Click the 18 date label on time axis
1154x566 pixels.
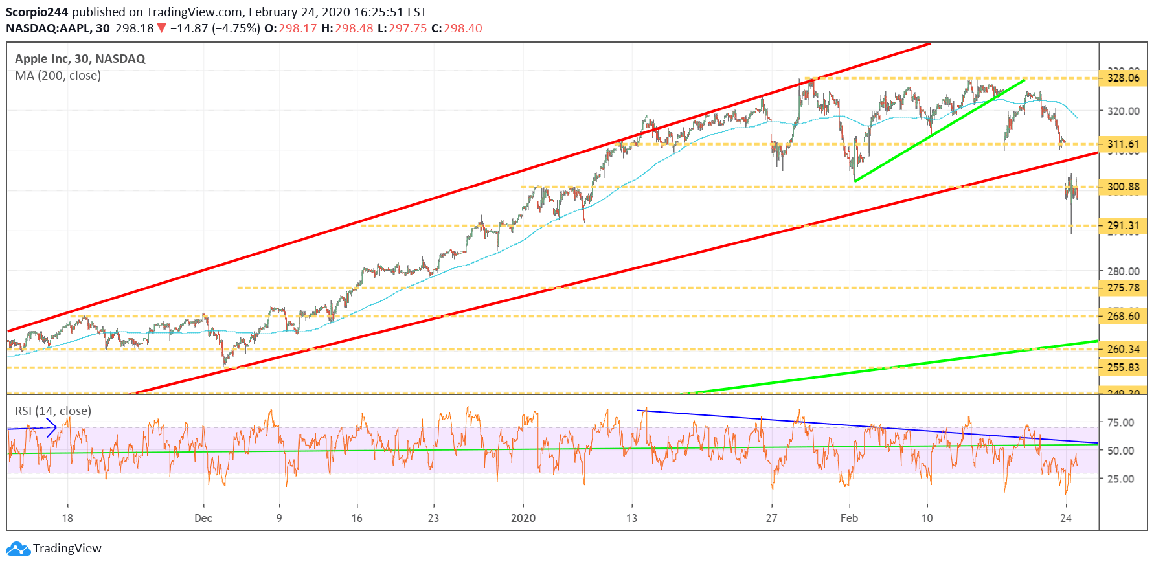(67, 518)
